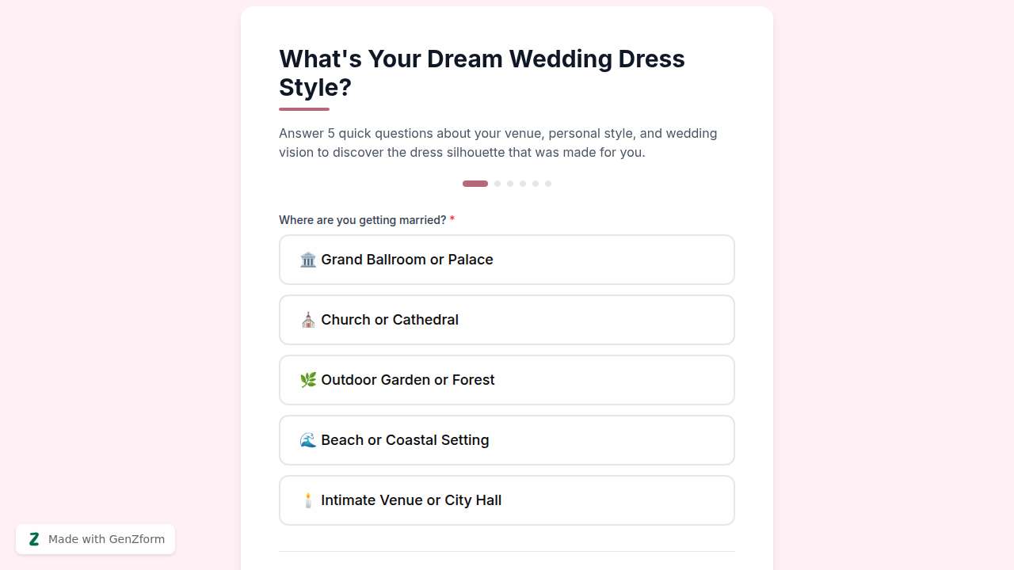This screenshot has width=1014, height=570.
Task: Choose Church or Cathedral as venue
Action: click(507, 320)
